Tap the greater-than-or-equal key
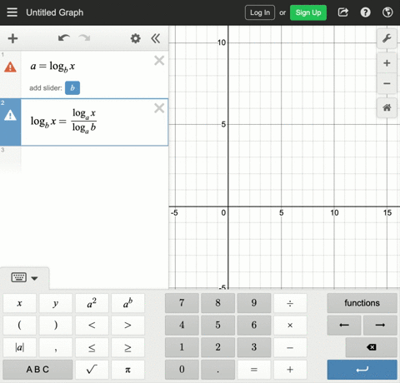Viewport: 400px width, 383px height. [x=127, y=347]
